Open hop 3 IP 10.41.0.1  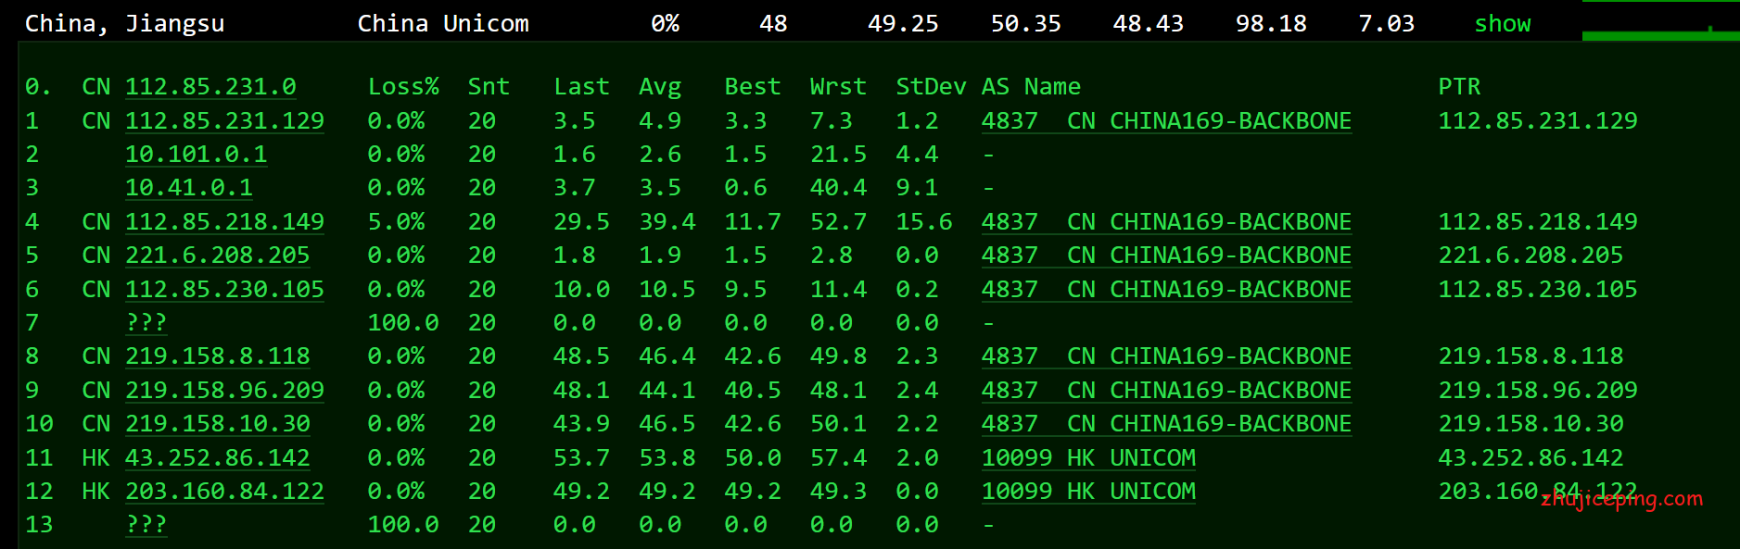pyautogui.click(x=189, y=187)
